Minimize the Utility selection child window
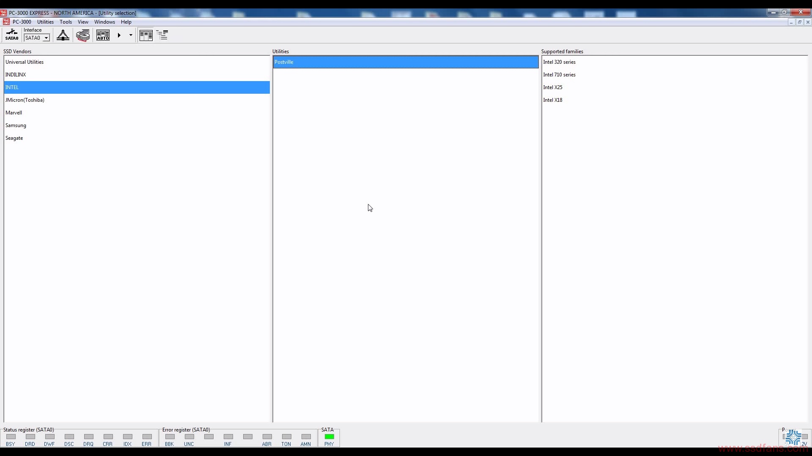Viewport: 812px width, 456px height. click(x=791, y=22)
